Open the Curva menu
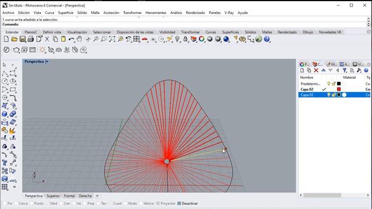This screenshot has width=372, height=209. click(49, 13)
